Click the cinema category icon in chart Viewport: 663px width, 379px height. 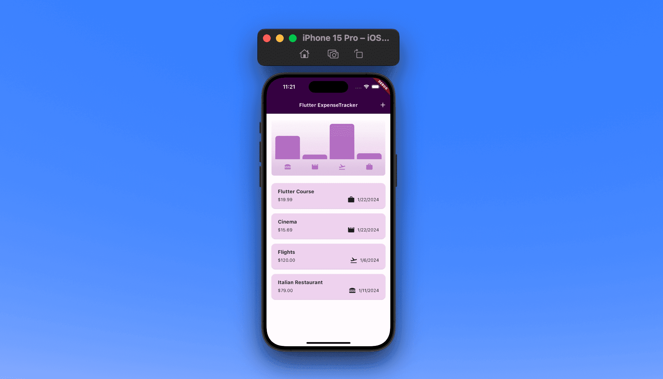pyautogui.click(x=315, y=167)
